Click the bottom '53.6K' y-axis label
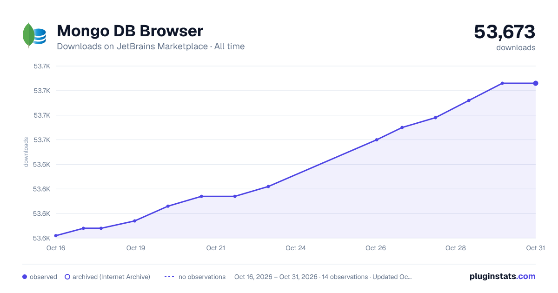This screenshot has height=293, width=558. (x=42, y=238)
